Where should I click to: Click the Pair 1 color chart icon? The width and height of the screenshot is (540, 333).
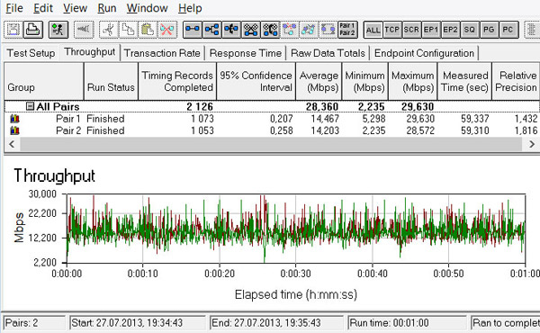(14, 119)
